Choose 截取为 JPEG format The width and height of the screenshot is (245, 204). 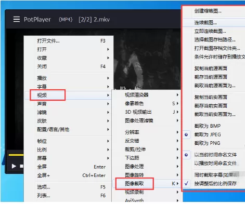coord(214,134)
